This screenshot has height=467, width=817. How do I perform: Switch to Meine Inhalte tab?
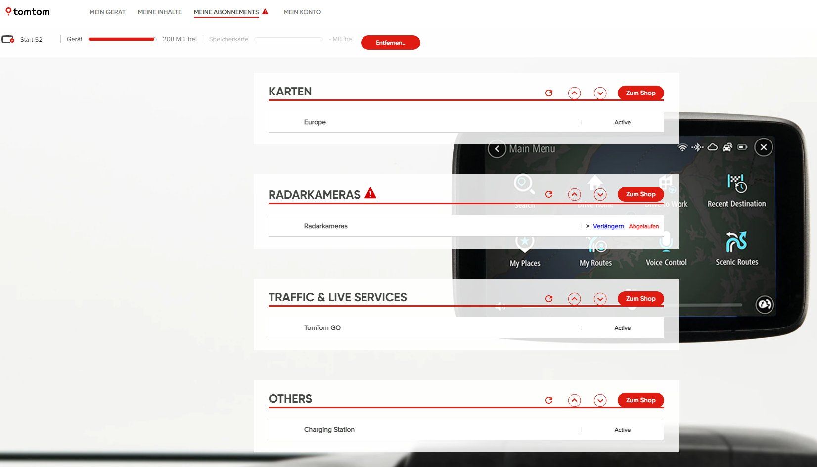coord(159,12)
